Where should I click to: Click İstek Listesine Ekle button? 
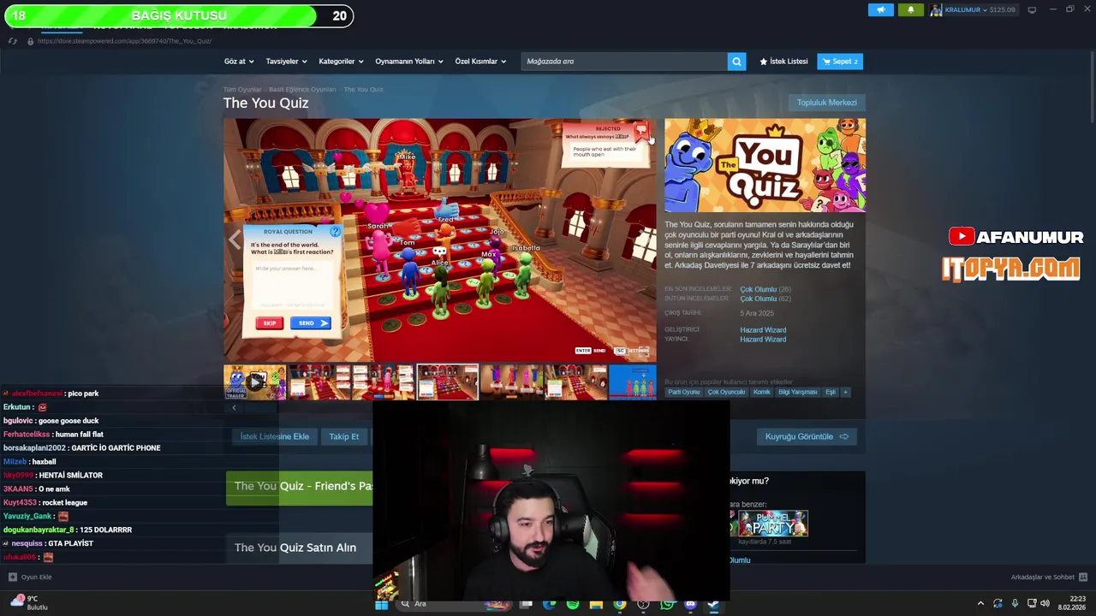[274, 436]
